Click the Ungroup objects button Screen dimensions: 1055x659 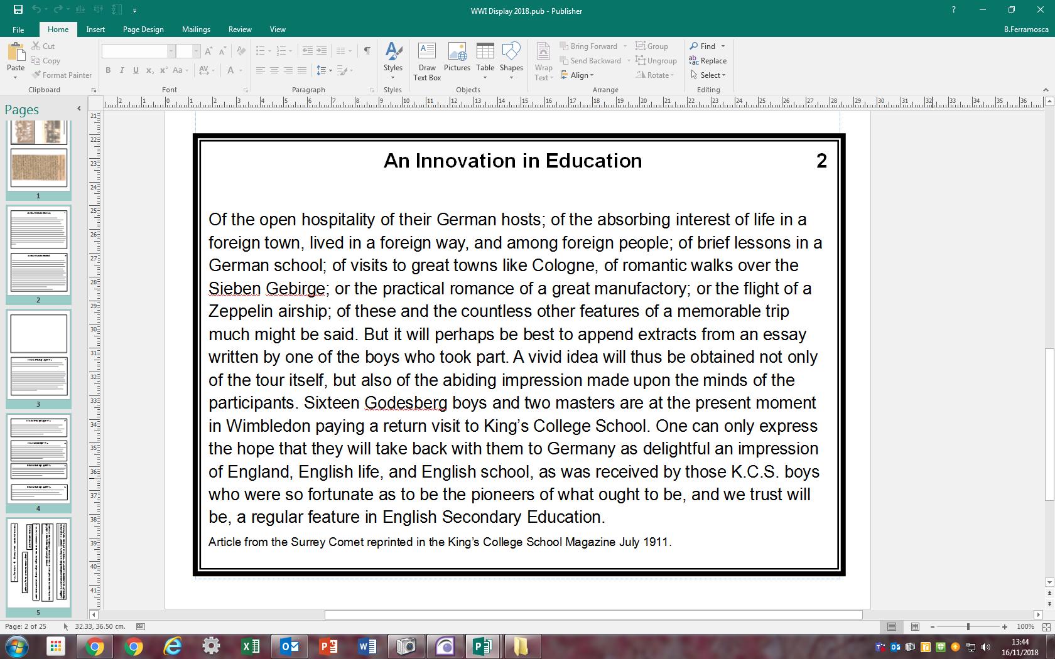[x=656, y=61]
